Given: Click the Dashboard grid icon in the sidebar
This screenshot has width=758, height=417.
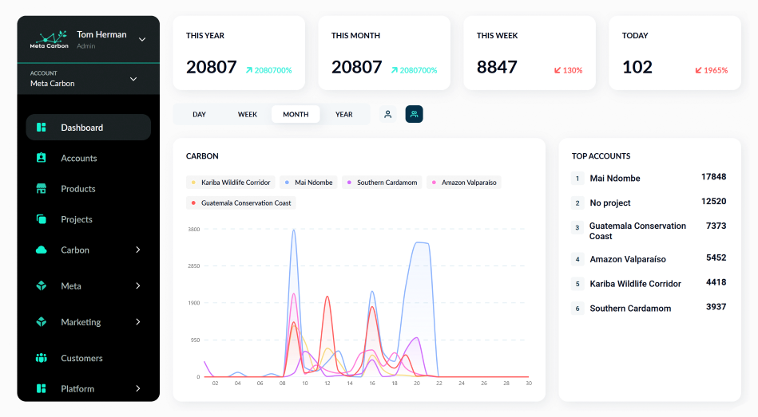Looking at the screenshot, I should pos(41,128).
